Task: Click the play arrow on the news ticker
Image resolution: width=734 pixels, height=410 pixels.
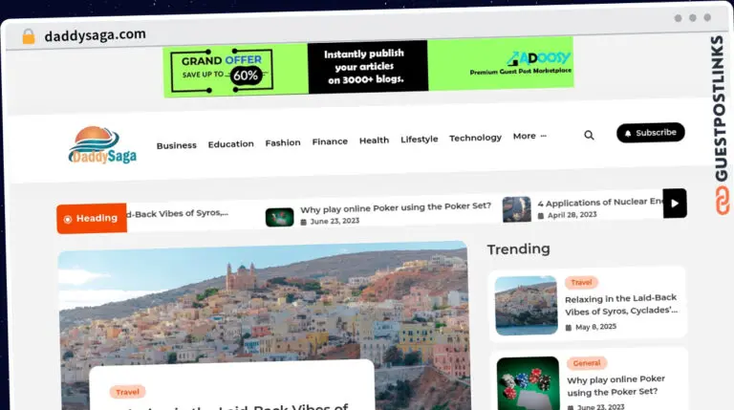Action: [675, 204]
